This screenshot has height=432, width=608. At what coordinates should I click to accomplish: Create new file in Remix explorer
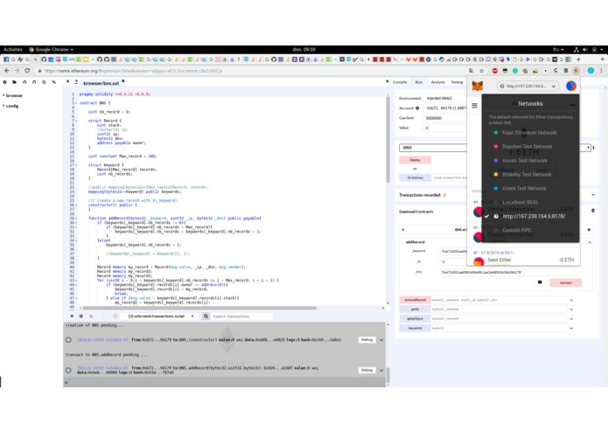[4, 82]
